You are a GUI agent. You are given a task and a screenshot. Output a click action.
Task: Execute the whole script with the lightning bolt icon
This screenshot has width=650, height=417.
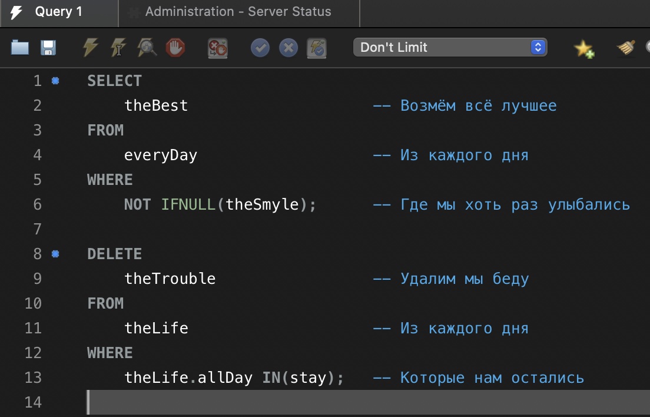click(90, 47)
